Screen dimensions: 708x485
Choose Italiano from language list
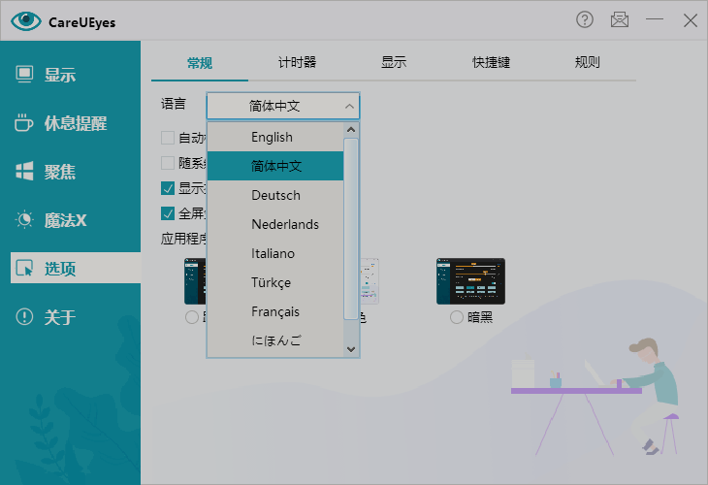pyautogui.click(x=275, y=253)
